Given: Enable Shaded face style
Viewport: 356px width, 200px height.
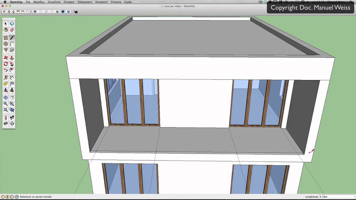Looking at the screenshot, I should point(57,12).
